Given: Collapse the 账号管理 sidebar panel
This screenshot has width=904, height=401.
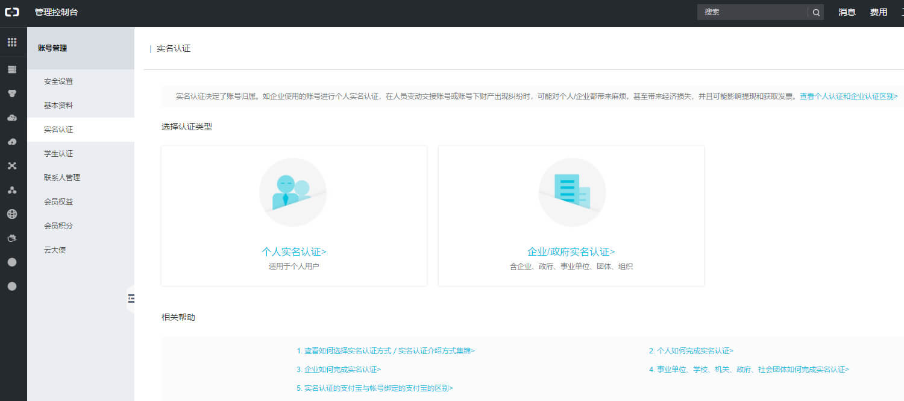Looking at the screenshot, I should pos(132,298).
